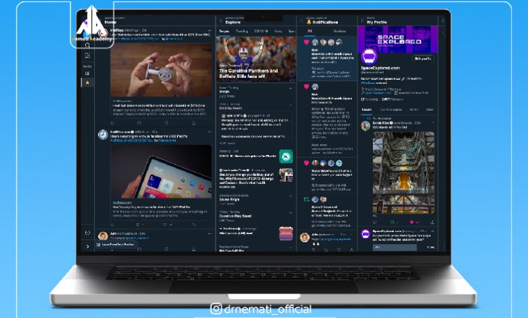Select the All tab in Notifications
This screenshot has width=528, height=318.
click(310, 31)
